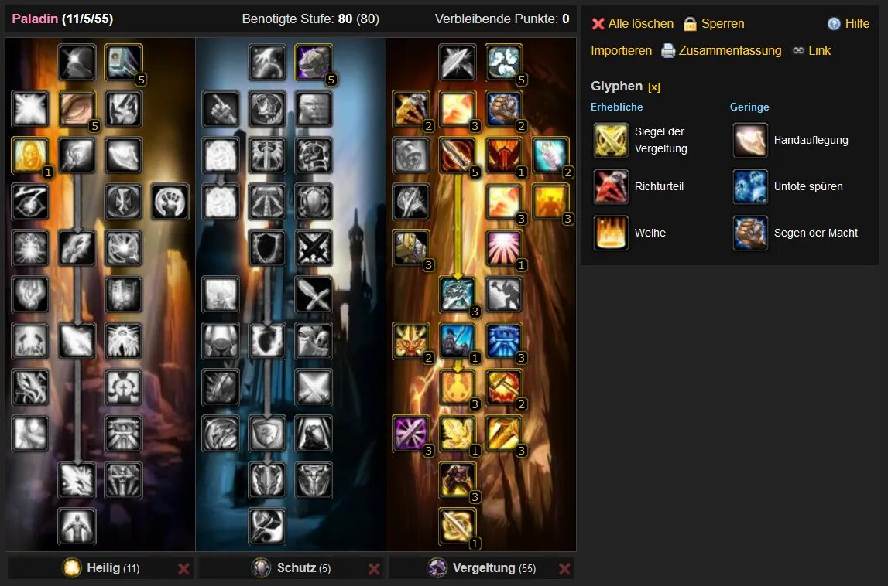Open the Zusammenfassung text link

coord(729,51)
